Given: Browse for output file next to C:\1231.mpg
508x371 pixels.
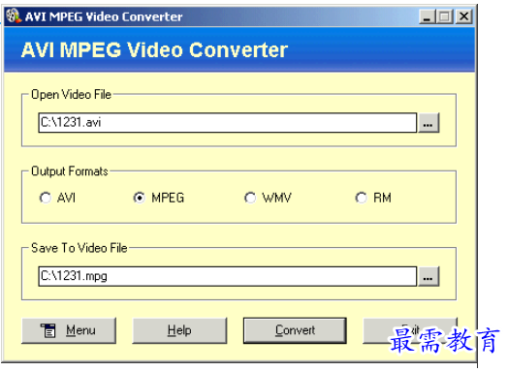Looking at the screenshot, I should click(429, 276).
